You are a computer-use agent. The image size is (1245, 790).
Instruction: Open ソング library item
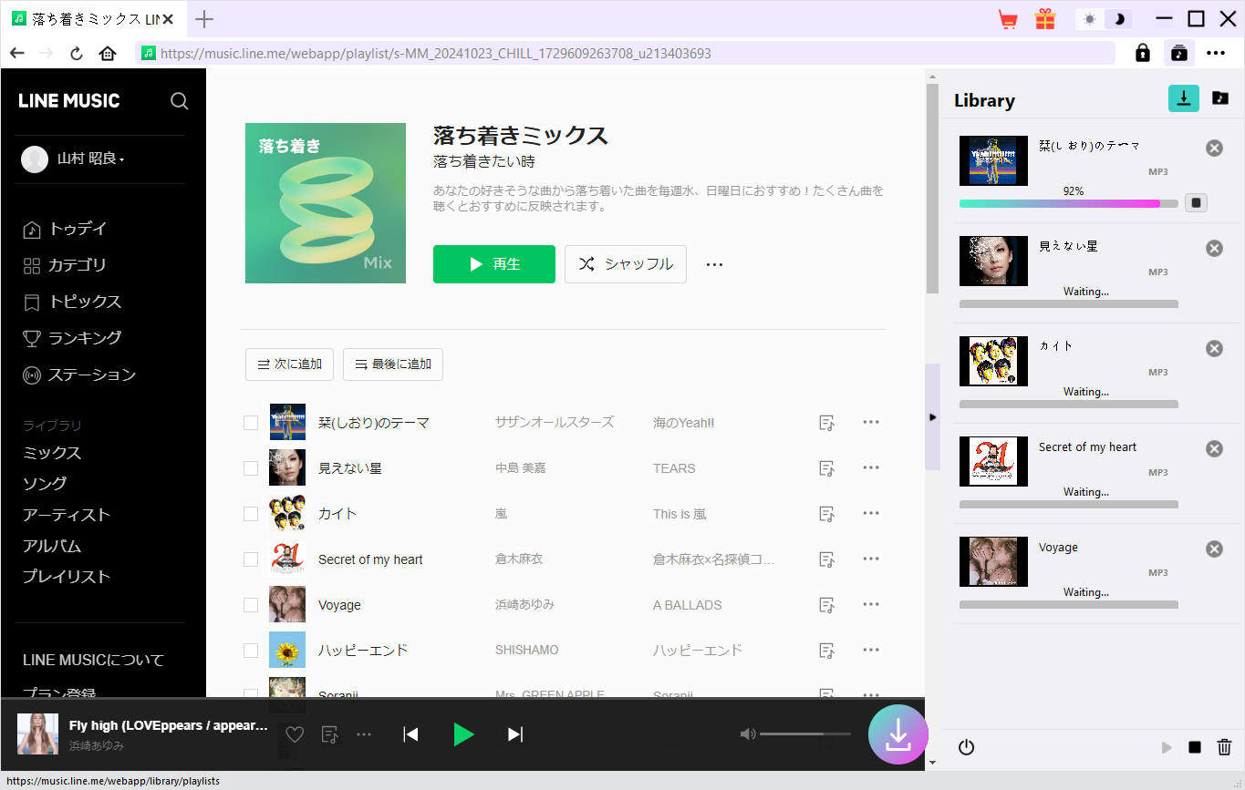tap(45, 484)
